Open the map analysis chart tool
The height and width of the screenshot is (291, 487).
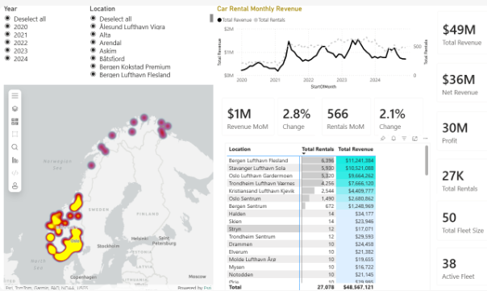tap(15, 160)
